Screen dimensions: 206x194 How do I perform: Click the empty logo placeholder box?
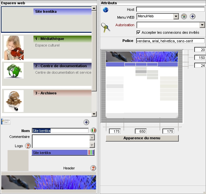click(x=18, y=161)
